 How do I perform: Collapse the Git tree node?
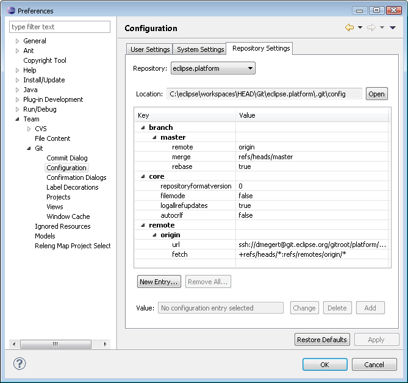[x=29, y=148]
